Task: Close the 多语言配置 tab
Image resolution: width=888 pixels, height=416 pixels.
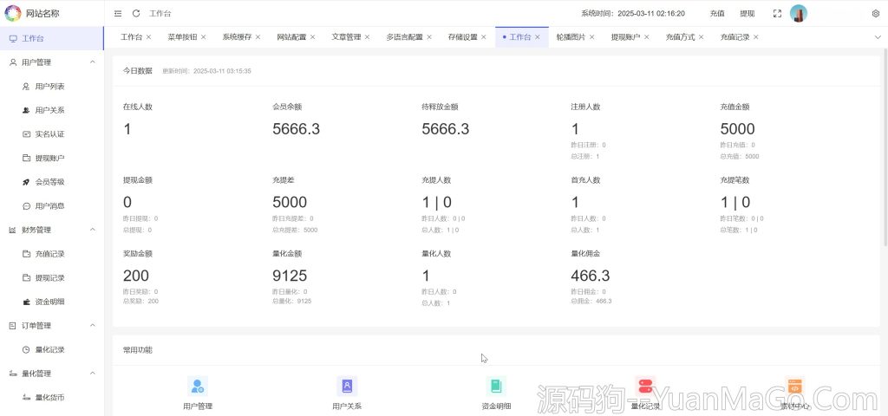Action: click(x=429, y=37)
